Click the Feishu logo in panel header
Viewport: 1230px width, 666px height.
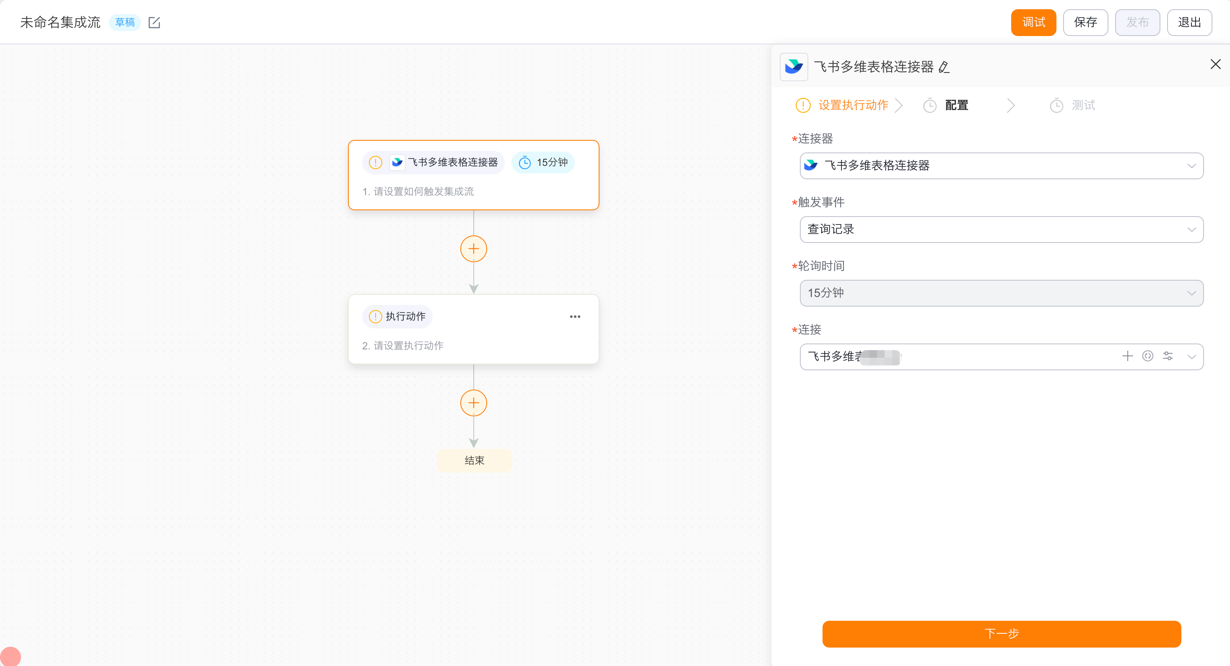[x=794, y=67]
